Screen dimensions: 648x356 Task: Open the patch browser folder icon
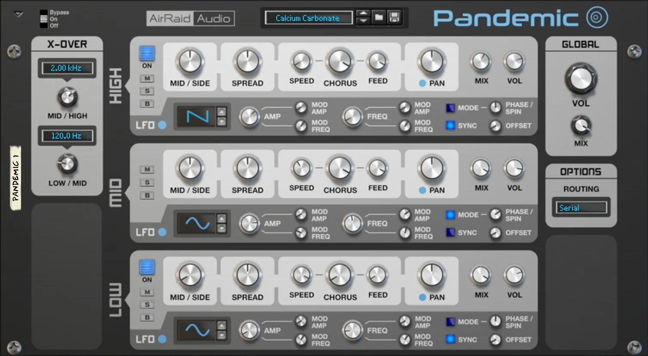[x=379, y=18]
